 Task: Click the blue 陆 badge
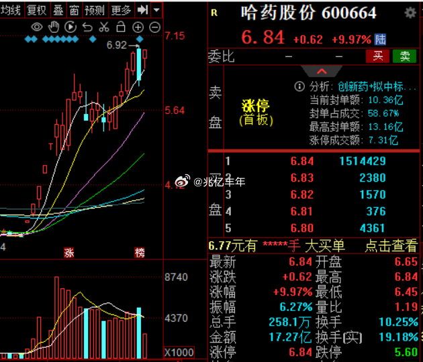click(x=380, y=40)
